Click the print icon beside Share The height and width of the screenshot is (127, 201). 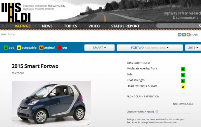[x=184, y=35]
